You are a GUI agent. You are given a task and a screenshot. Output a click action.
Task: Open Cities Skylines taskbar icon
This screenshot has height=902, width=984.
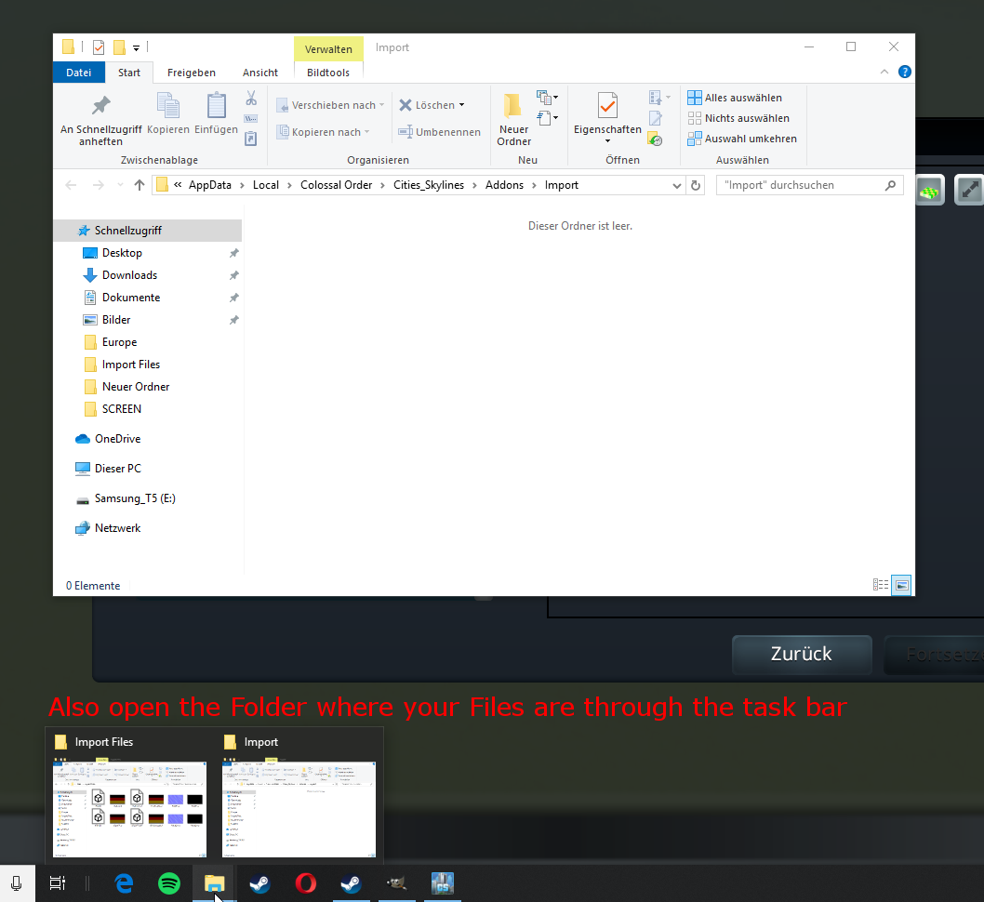[x=443, y=883]
